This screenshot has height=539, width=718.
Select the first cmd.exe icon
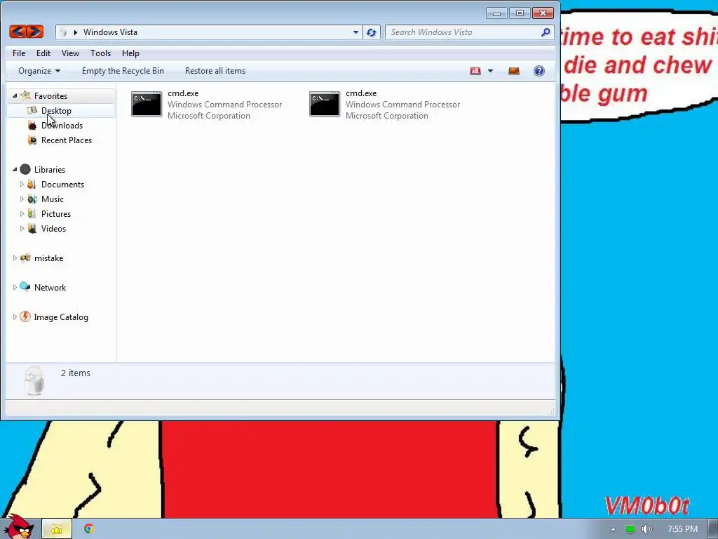147,104
